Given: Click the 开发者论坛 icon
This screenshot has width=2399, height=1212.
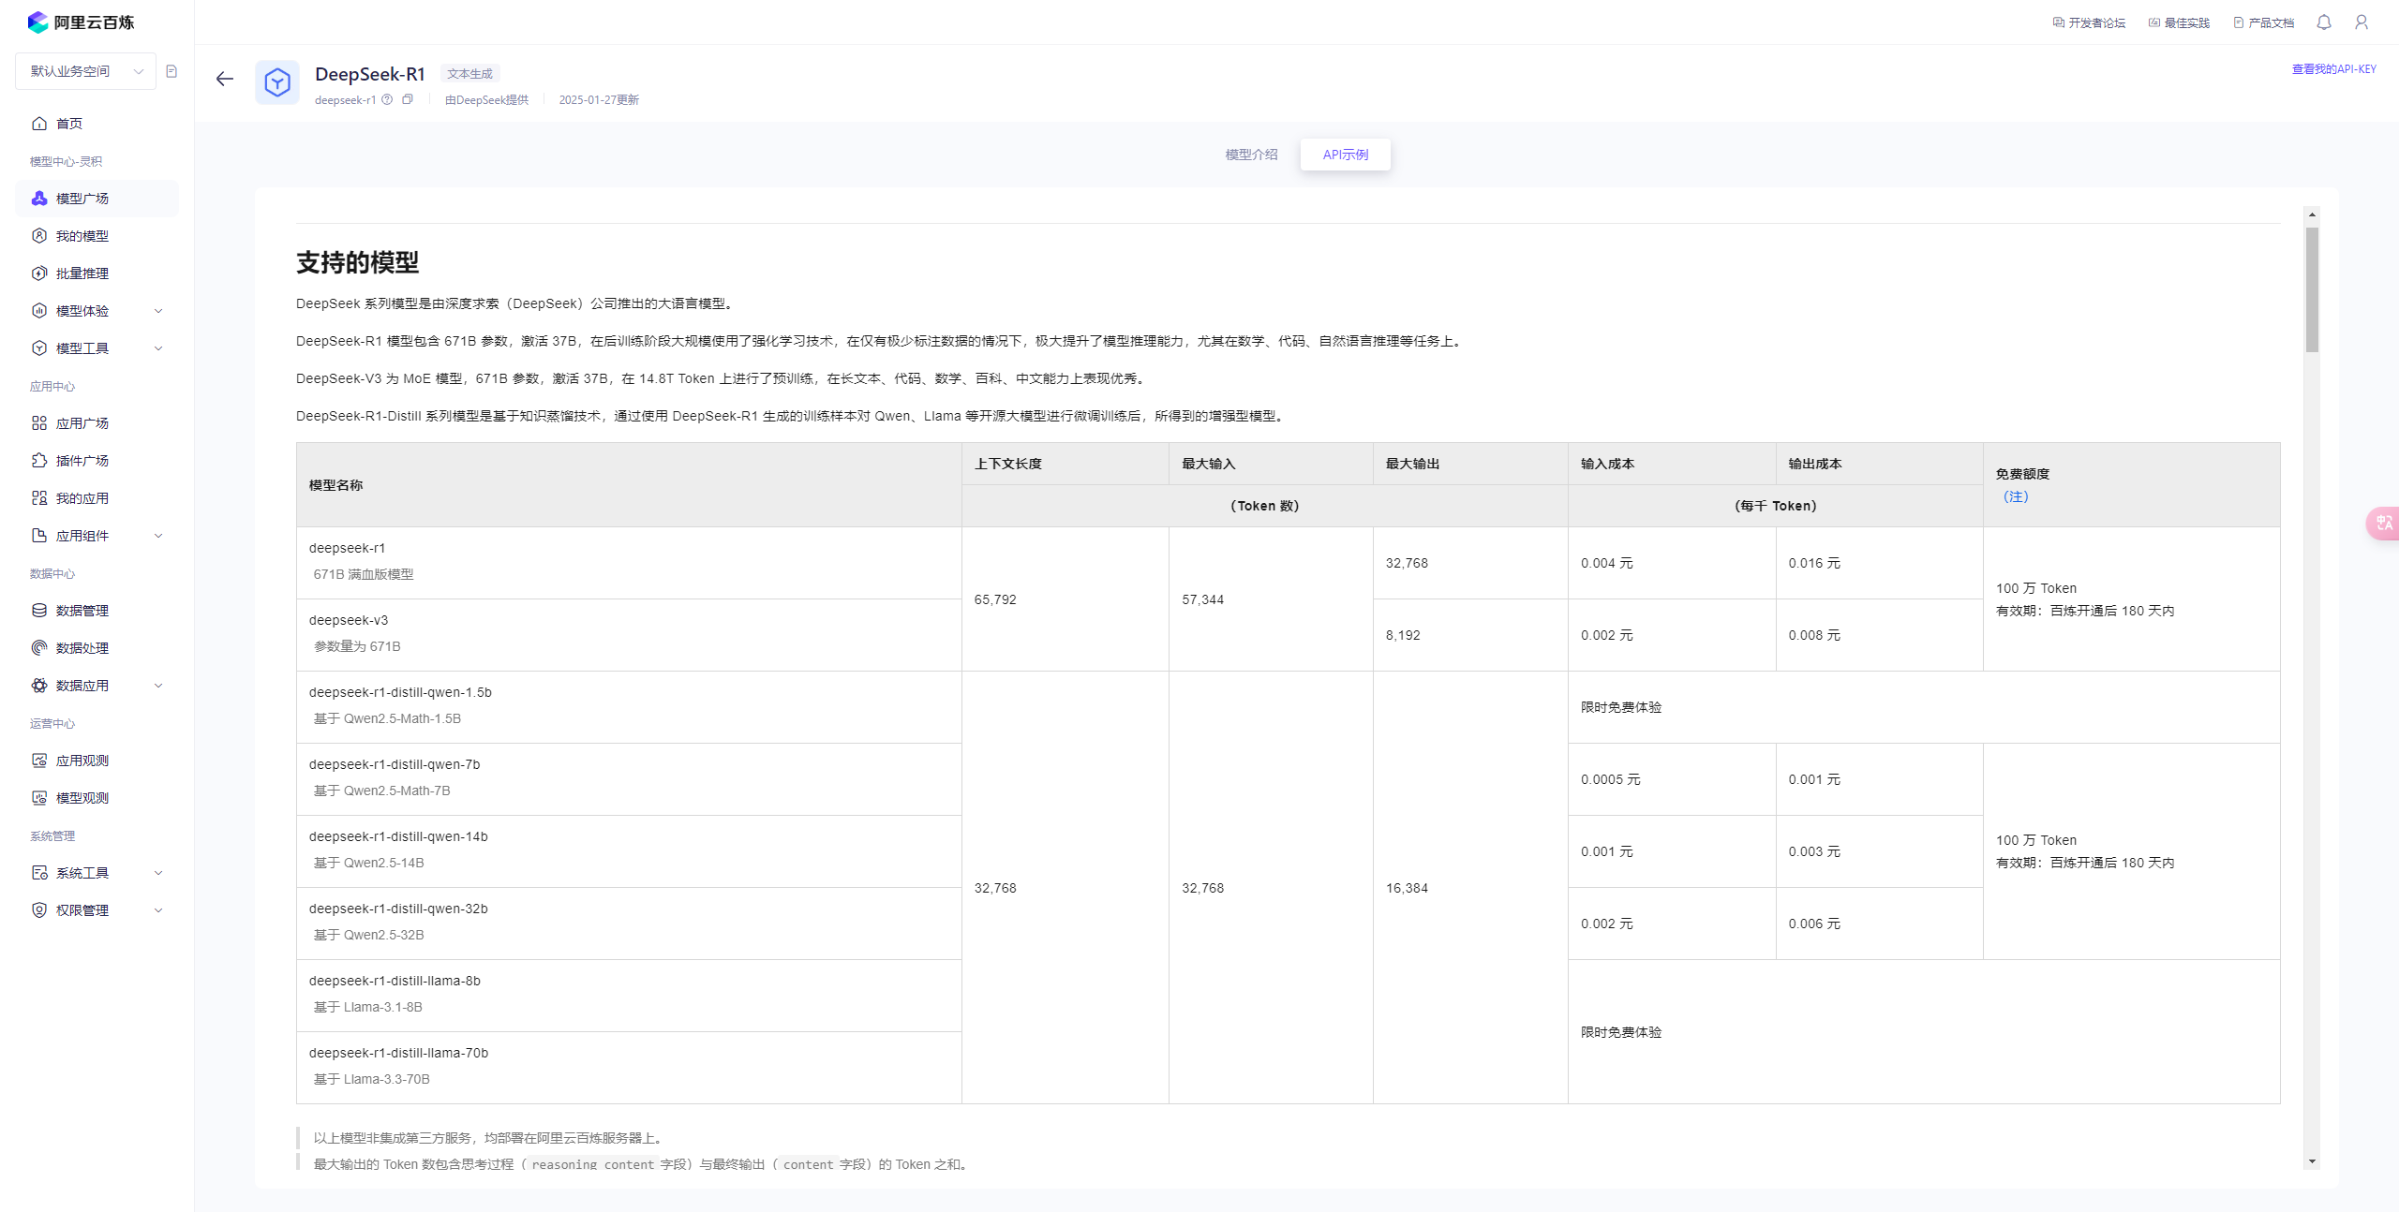Looking at the screenshot, I should (2059, 22).
